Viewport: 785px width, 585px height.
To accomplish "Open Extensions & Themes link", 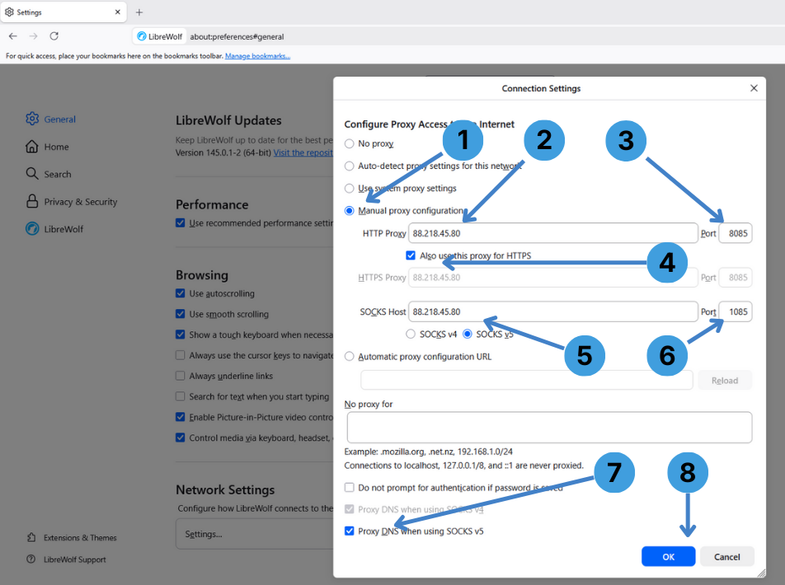I will (x=80, y=537).
